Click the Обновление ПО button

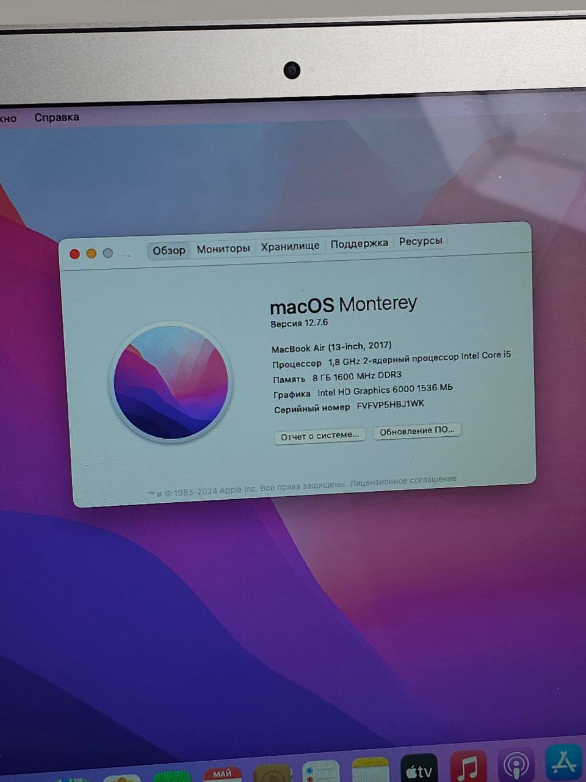pyautogui.click(x=417, y=431)
